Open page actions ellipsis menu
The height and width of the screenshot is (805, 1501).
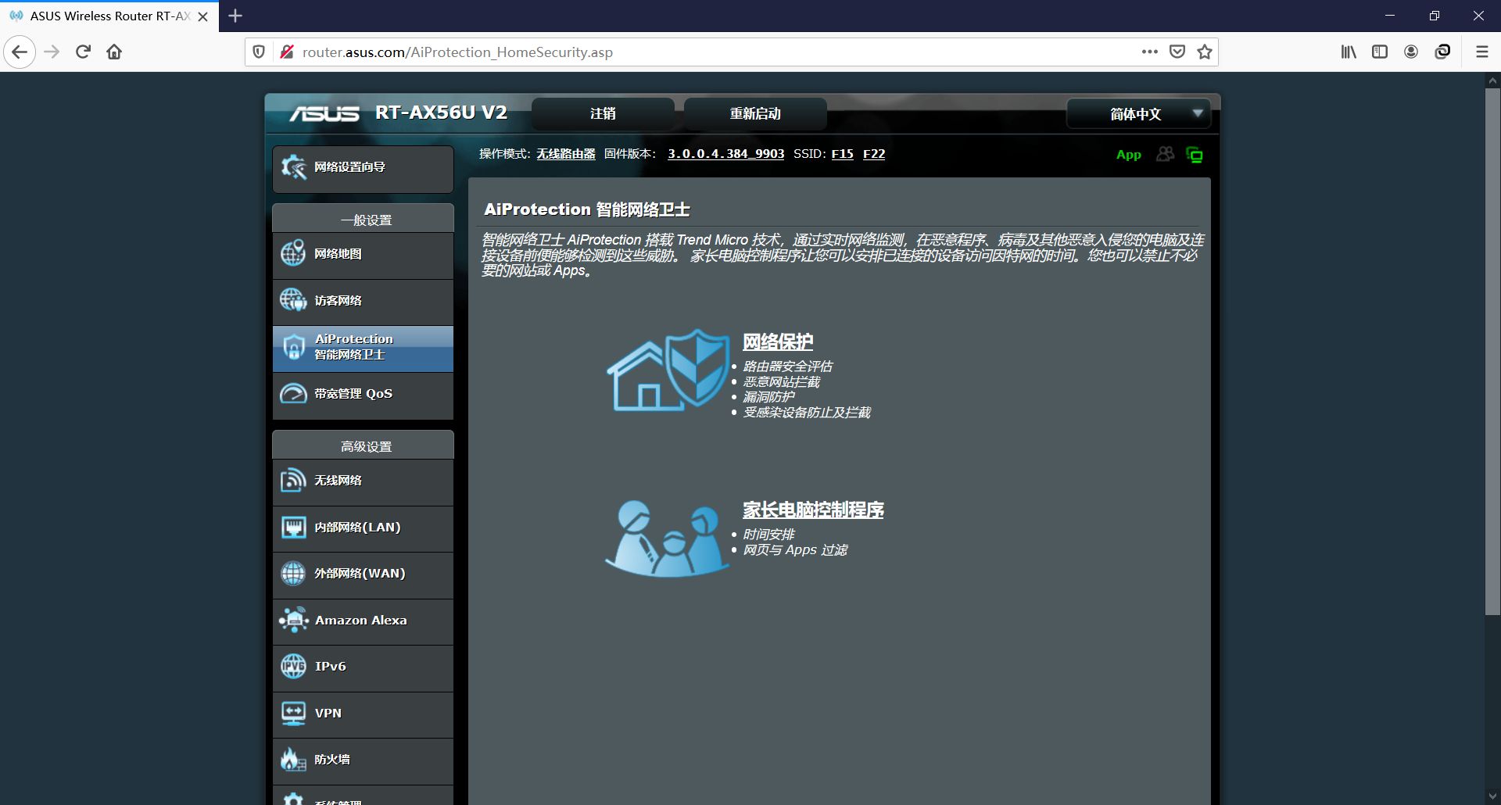coord(1149,52)
